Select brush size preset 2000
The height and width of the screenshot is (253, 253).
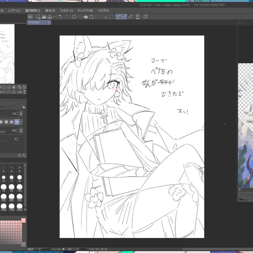(19, 207)
